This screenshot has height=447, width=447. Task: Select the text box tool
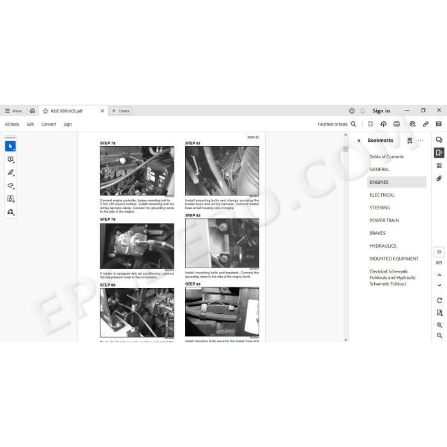click(11, 199)
